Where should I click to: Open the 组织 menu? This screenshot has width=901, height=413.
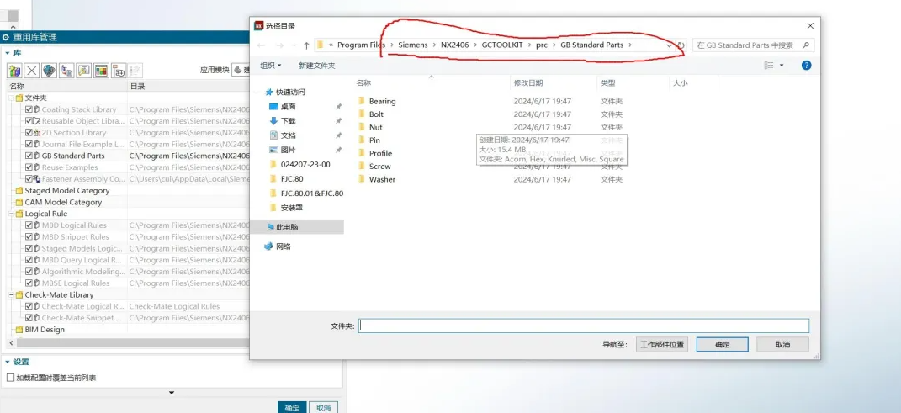click(269, 65)
